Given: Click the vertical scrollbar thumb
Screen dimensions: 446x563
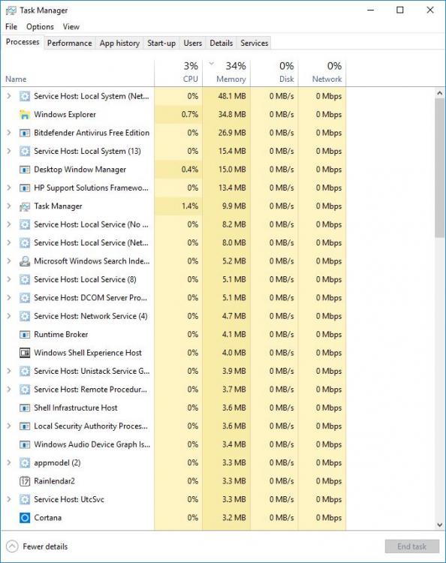Looking at the screenshot, I should 439,167.
